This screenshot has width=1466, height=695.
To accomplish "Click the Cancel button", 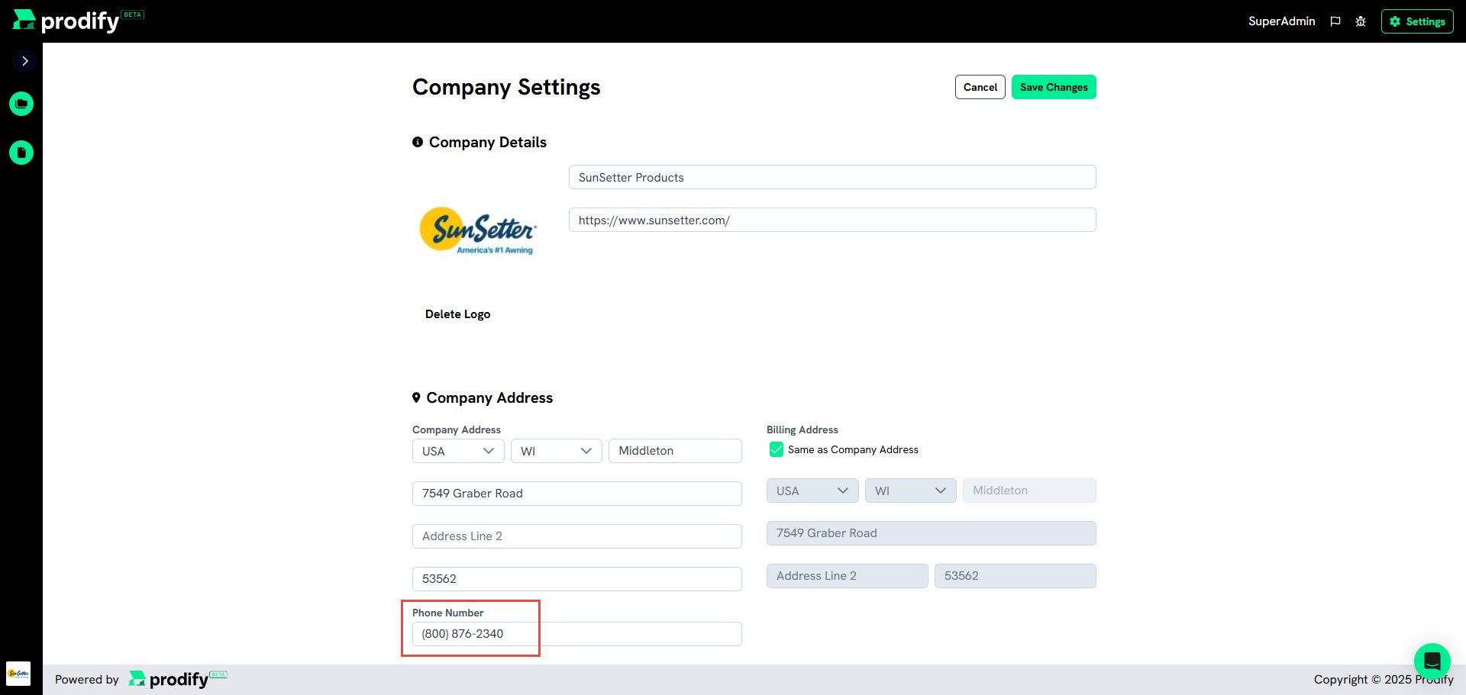I will [980, 87].
